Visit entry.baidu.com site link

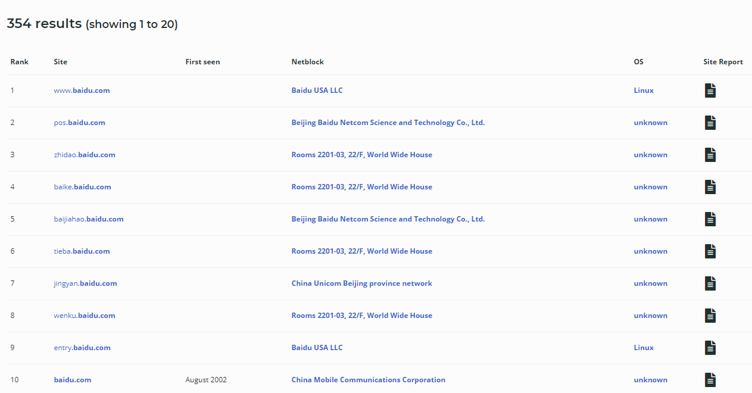[x=82, y=348]
